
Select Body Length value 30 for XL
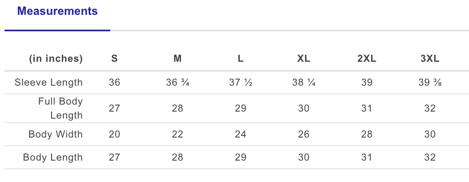pyautogui.click(x=304, y=157)
